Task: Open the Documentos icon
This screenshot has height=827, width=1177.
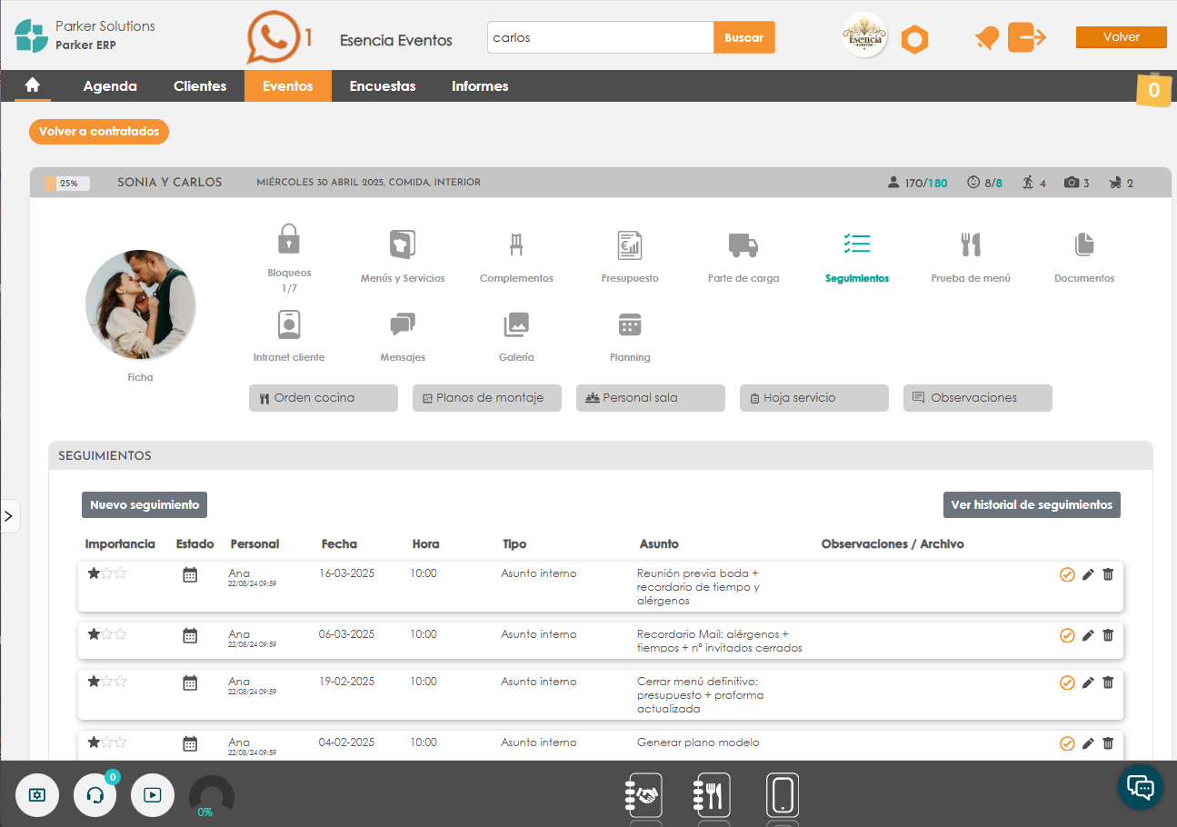Action: coord(1084,244)
